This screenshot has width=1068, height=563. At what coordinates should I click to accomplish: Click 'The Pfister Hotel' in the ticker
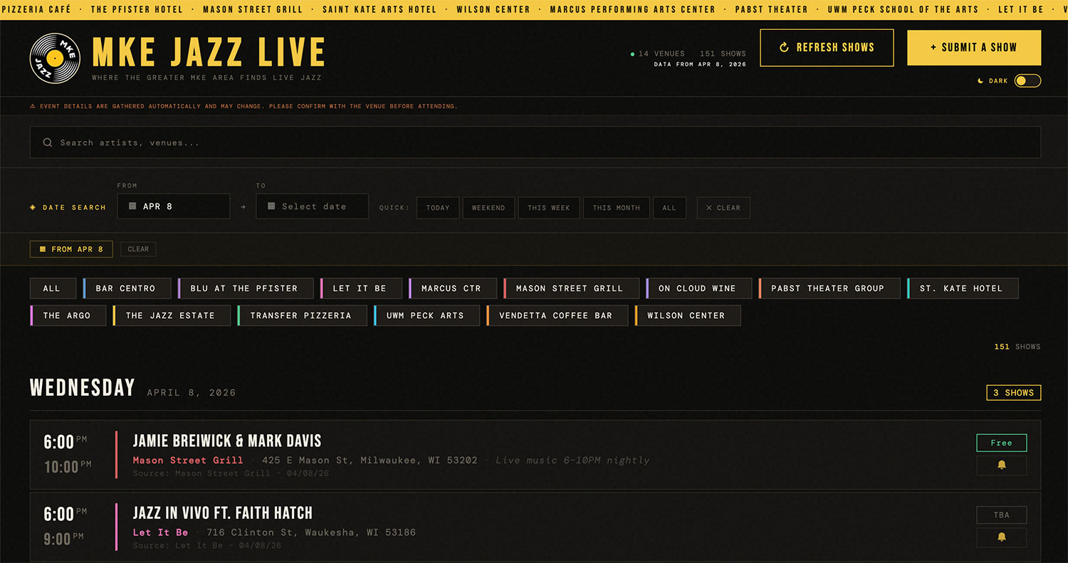point(137,9)
